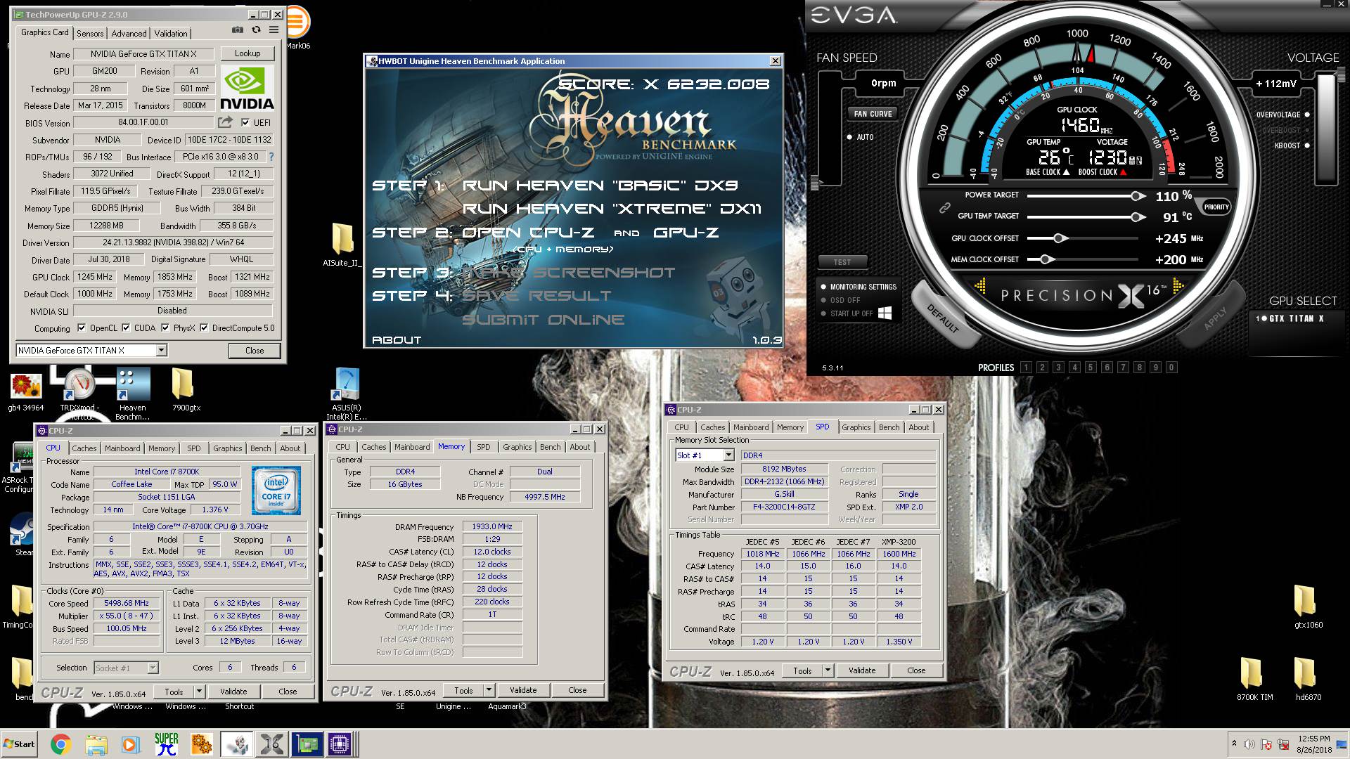Open Graphics tab in the CPU-Z SPD window
Image resolution: width=1350 pixels, height=759 pixels.
(x=856, y=427)
